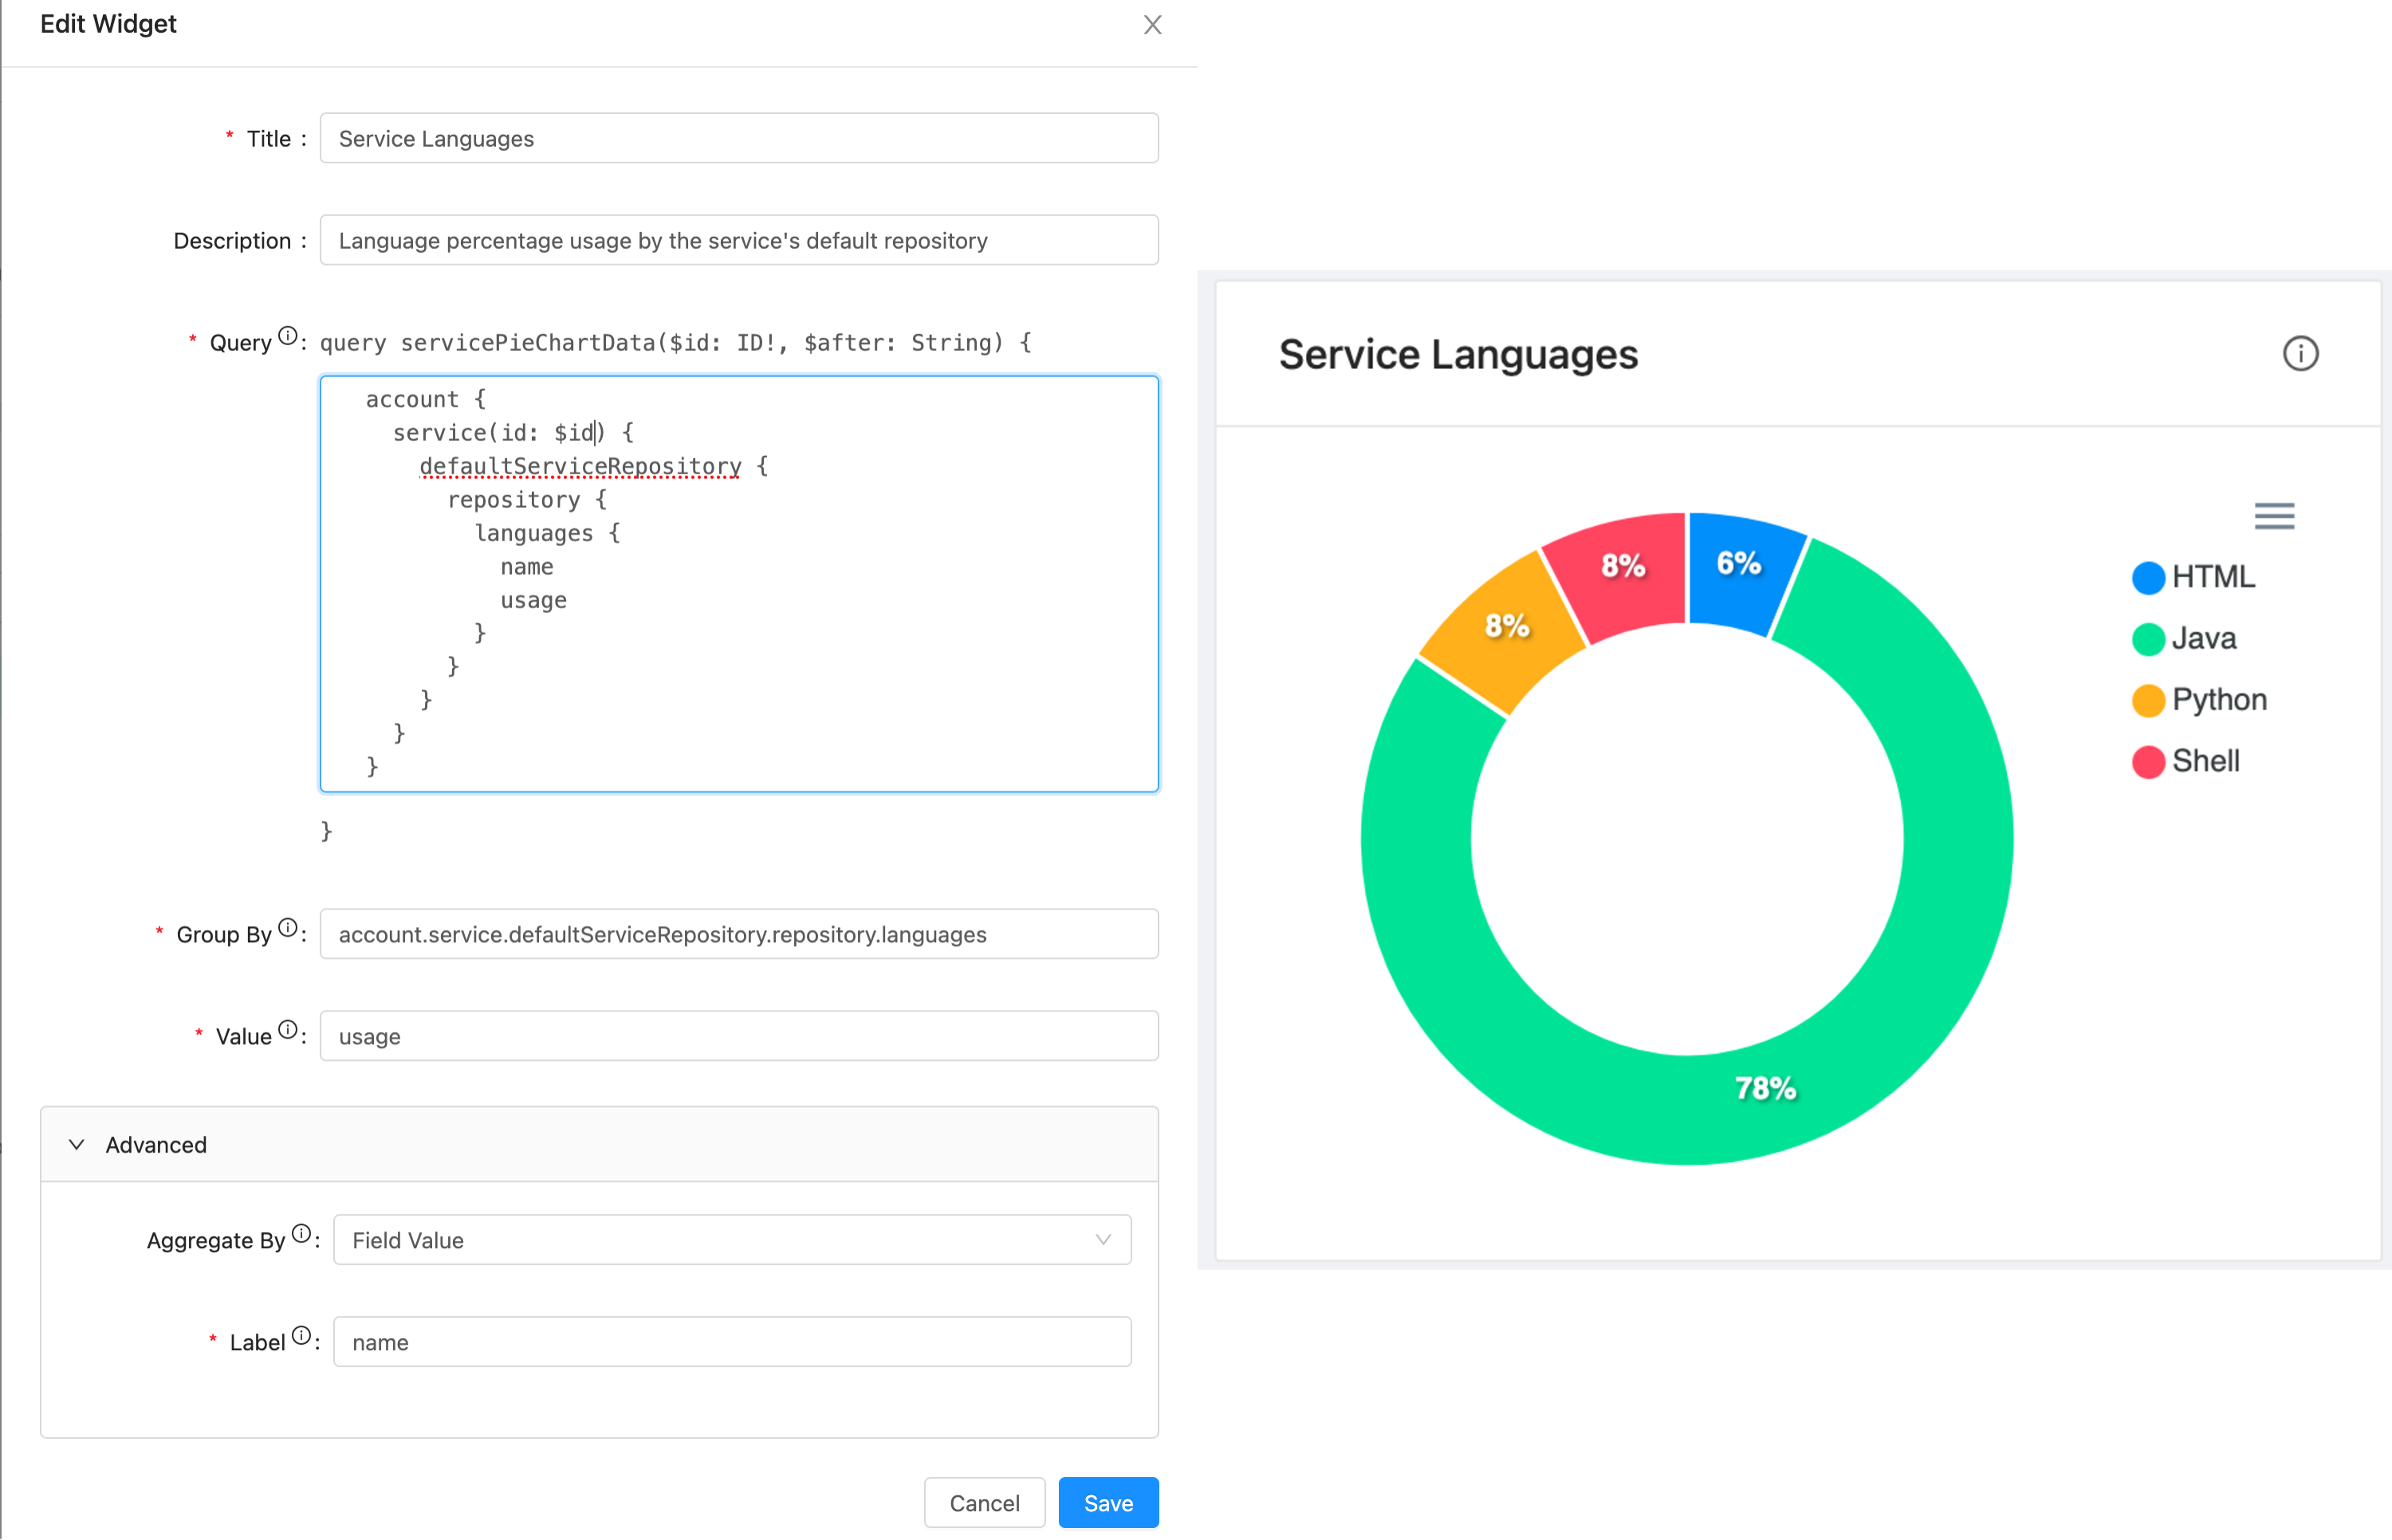Save the widget changes
The width and height of the screenshot is (2392, 1540).
tap(1108, 1503)
